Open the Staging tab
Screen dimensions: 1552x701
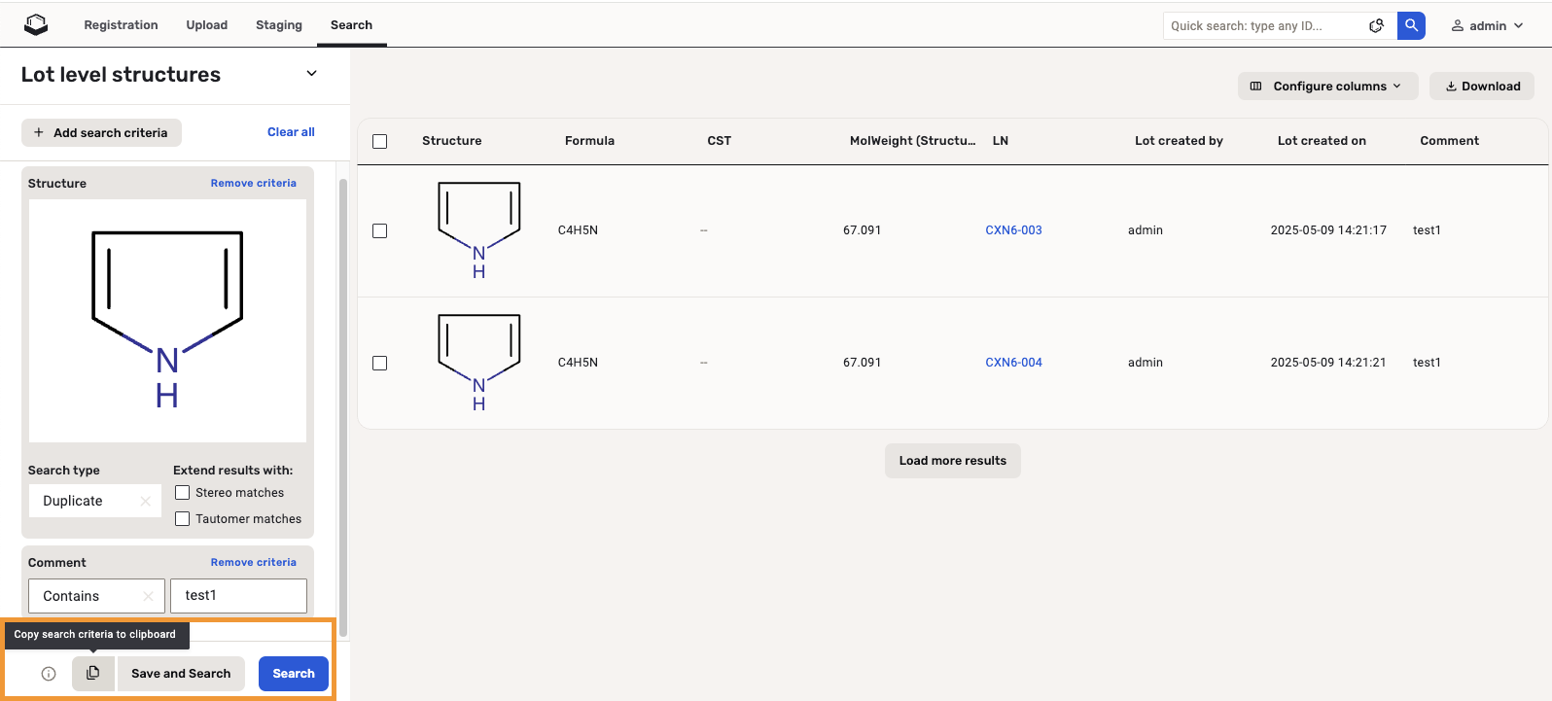coord(279,25)
